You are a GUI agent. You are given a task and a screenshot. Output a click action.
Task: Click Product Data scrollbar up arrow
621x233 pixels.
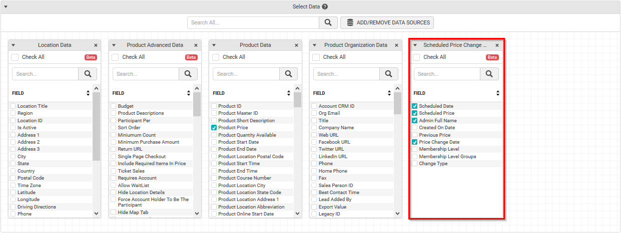(297, 89)
